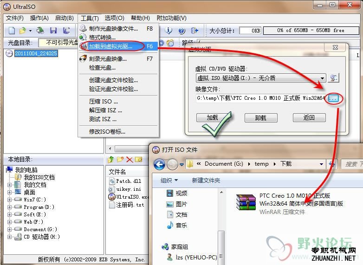Viewport: 363px width, 265px height.
Task: Choose 检查光盘 menu entry
Action: (118, 68)
